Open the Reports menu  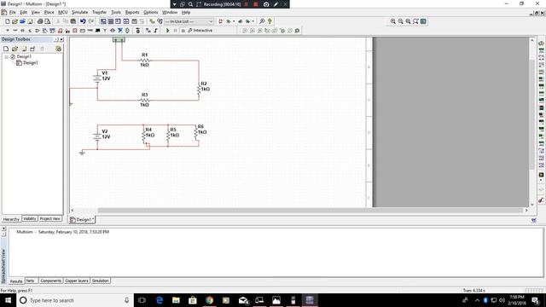pyautogui.click(x=132, y=12)
